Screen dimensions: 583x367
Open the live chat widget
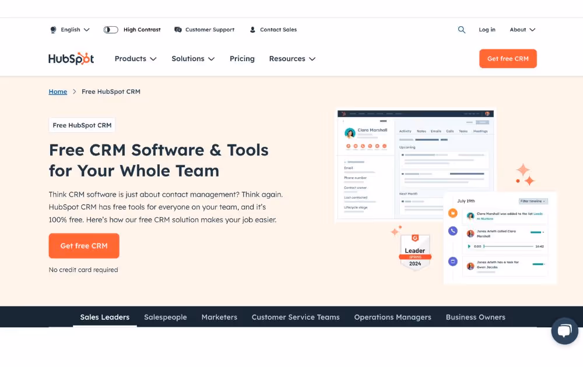[564, 331]
